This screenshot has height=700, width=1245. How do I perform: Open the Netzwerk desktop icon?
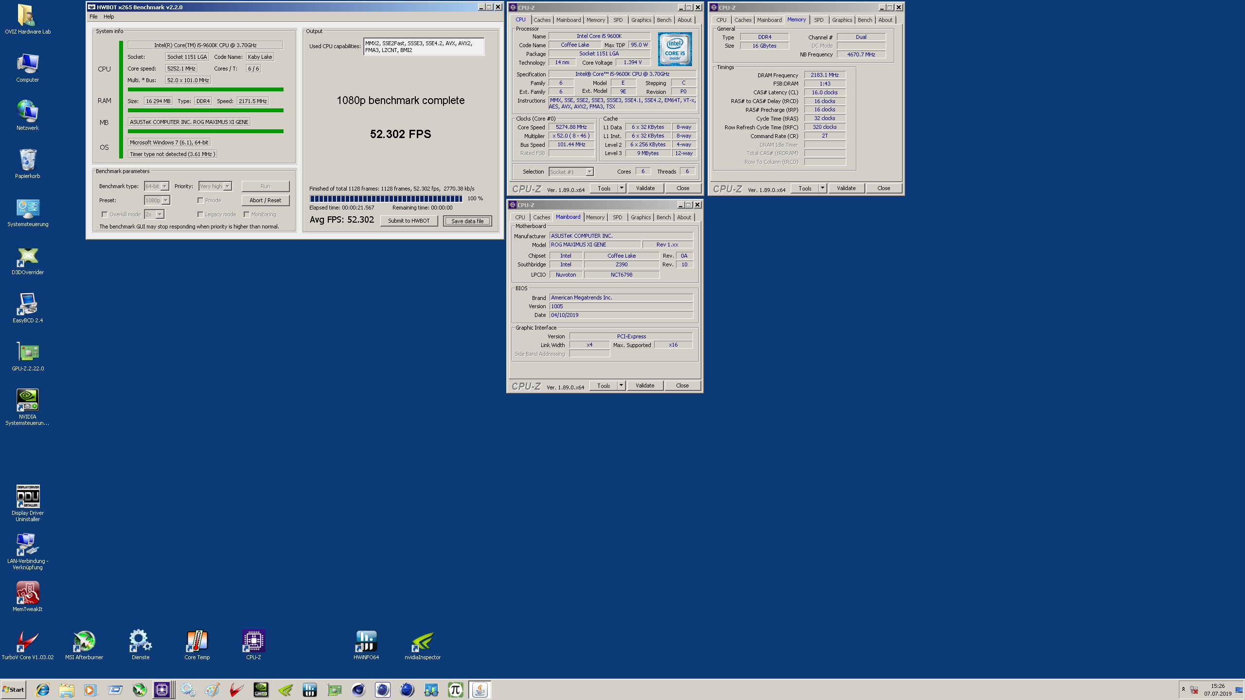click(x=27, y=115)
